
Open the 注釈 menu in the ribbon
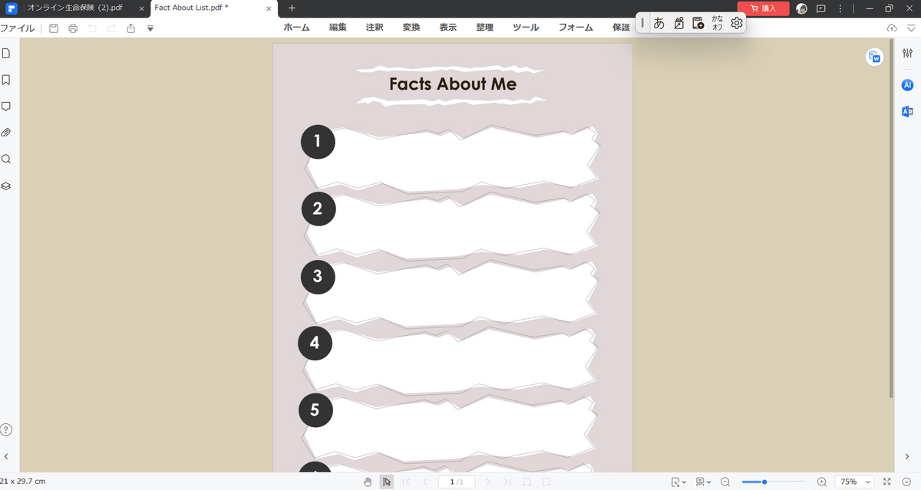click(375, 27)
